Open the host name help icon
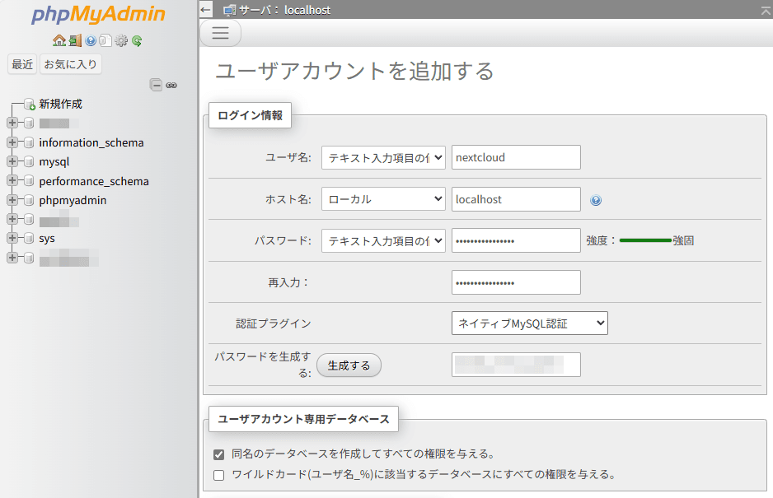 click(x=596, y=200)
